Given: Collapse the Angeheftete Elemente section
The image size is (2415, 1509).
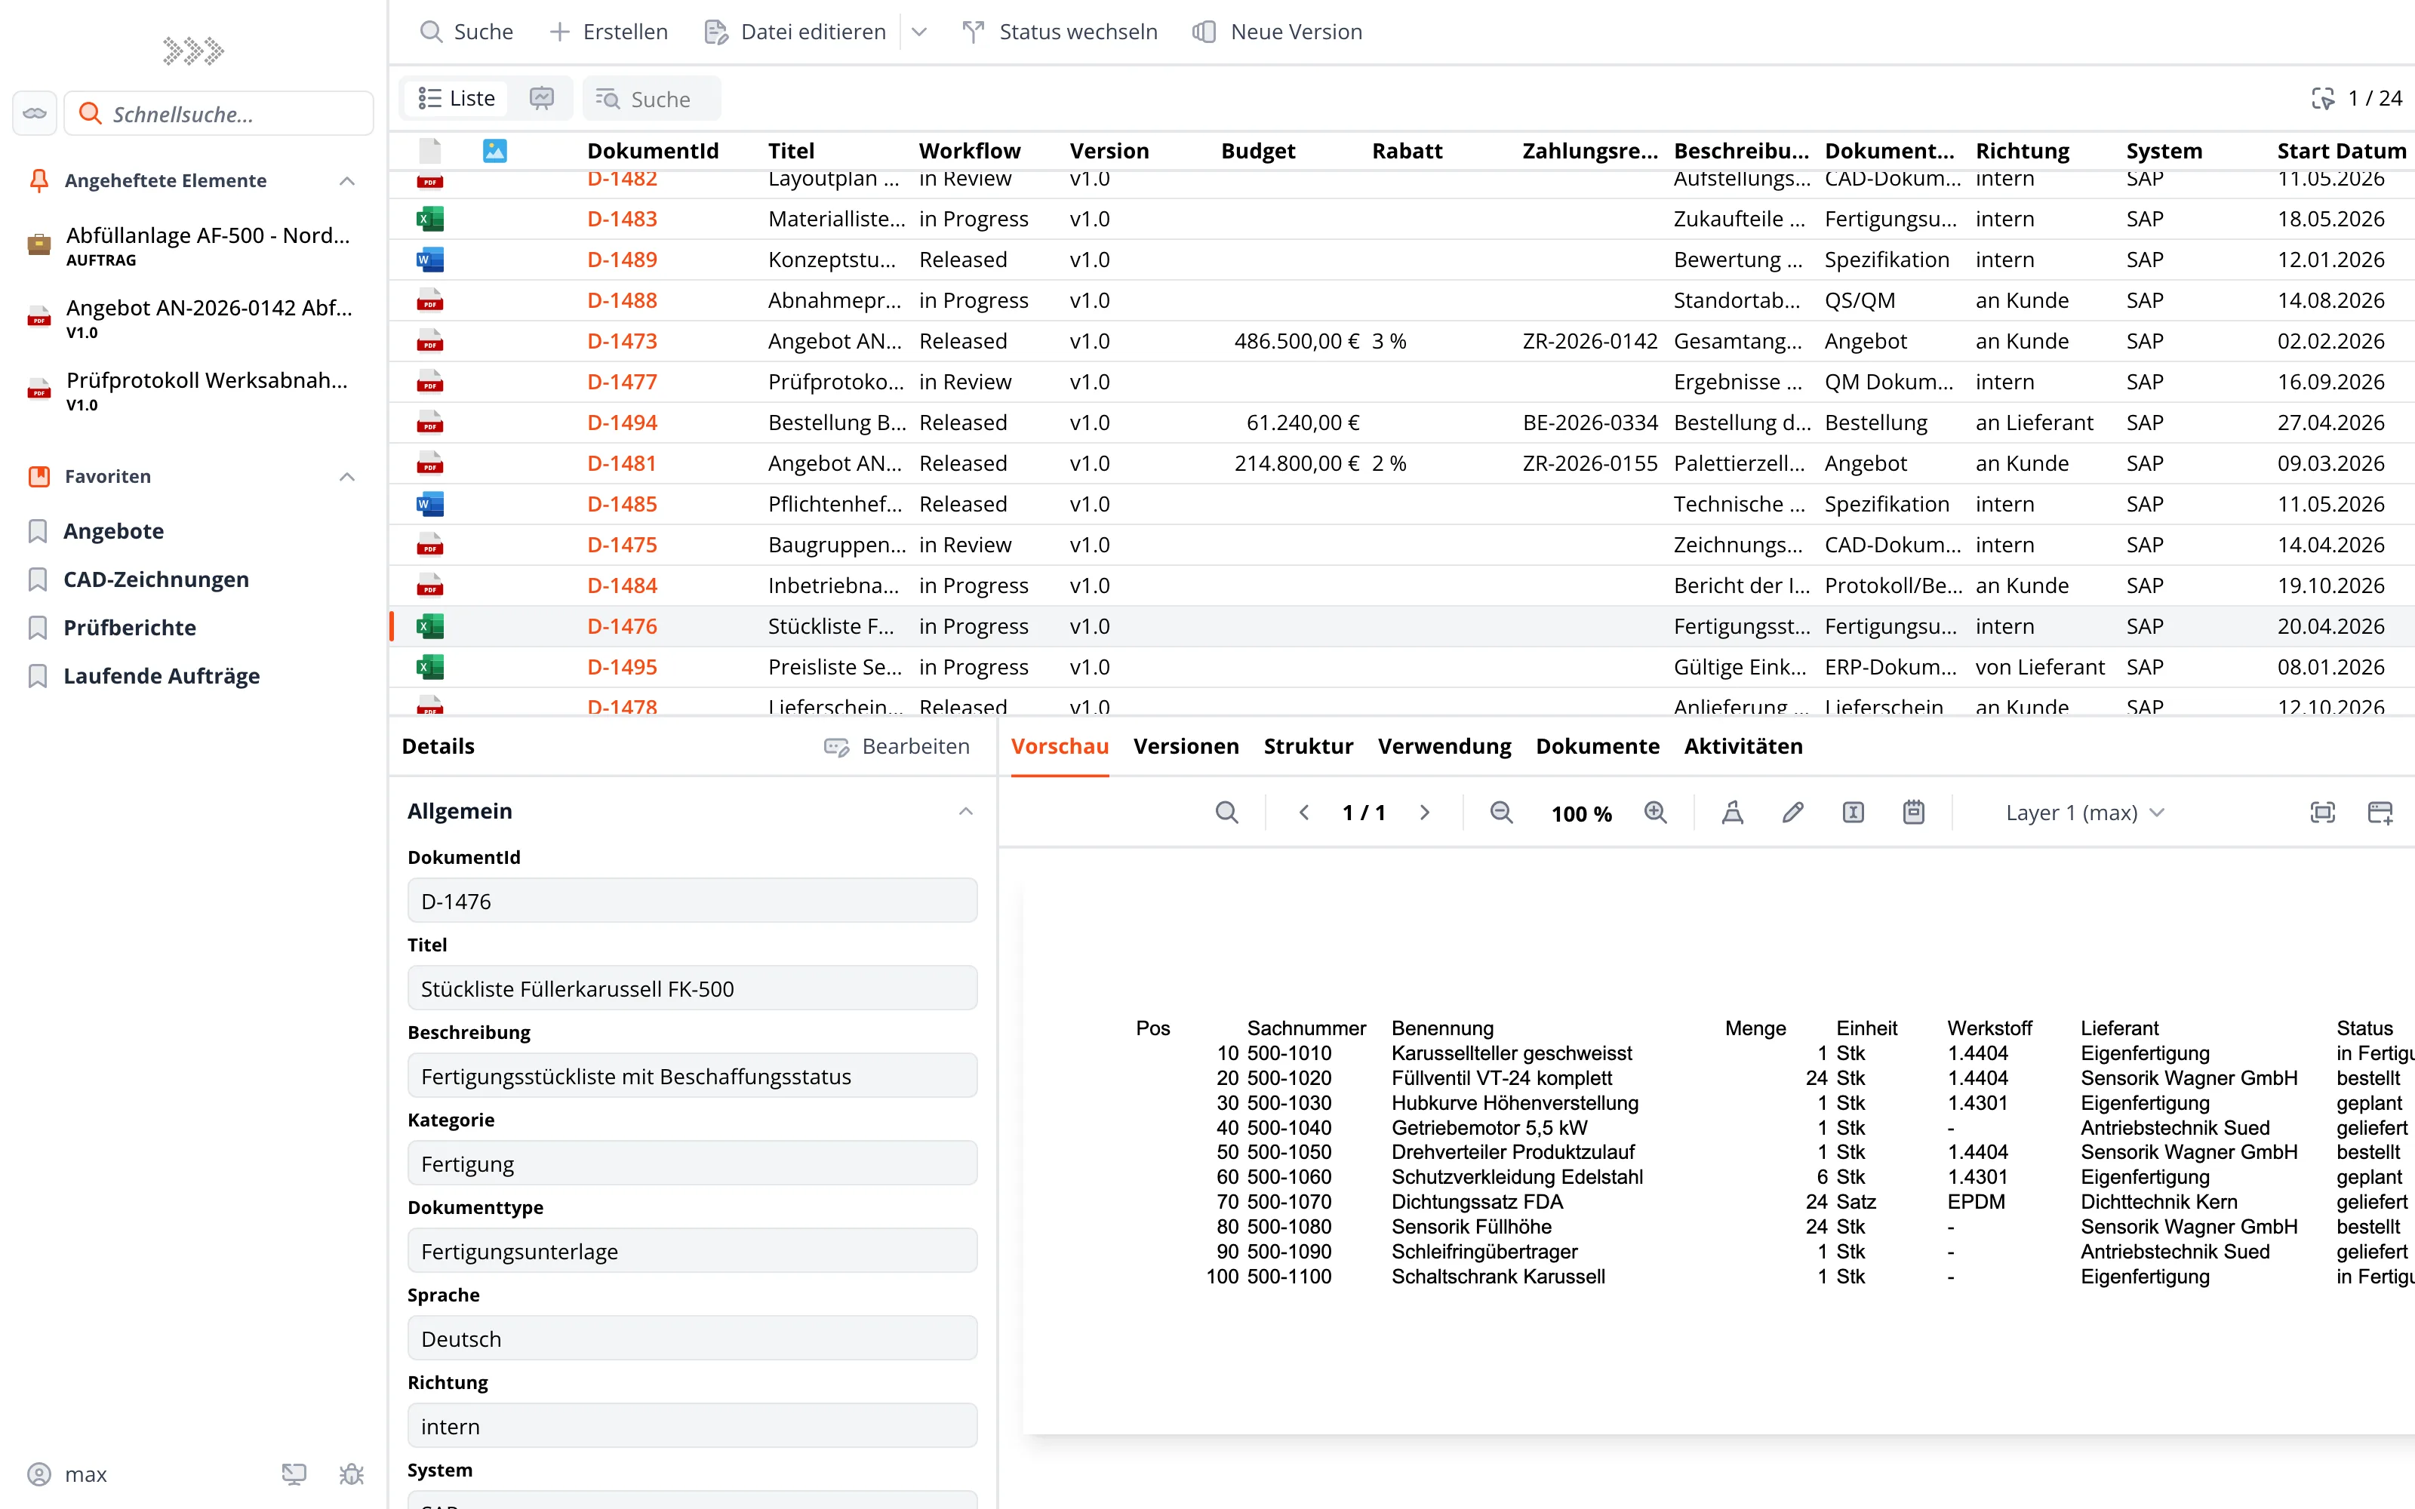Looking at the screenshot, I should (x=347, y=180).
